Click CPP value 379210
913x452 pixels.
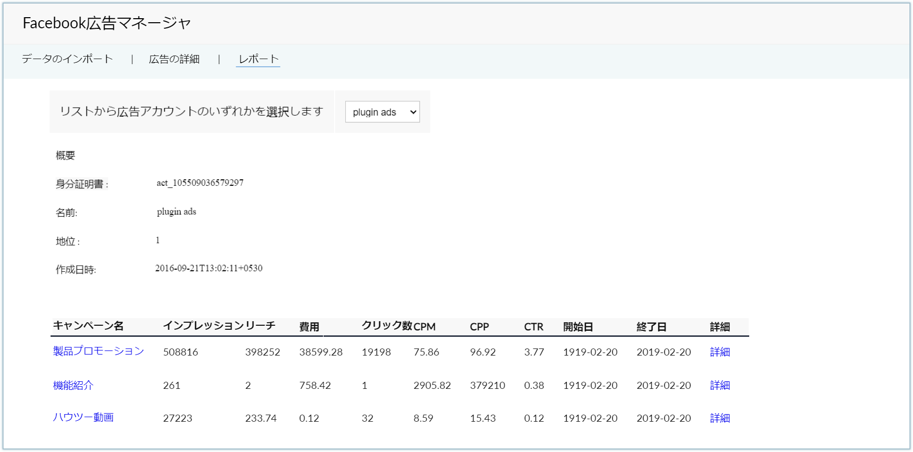[488, 385]
